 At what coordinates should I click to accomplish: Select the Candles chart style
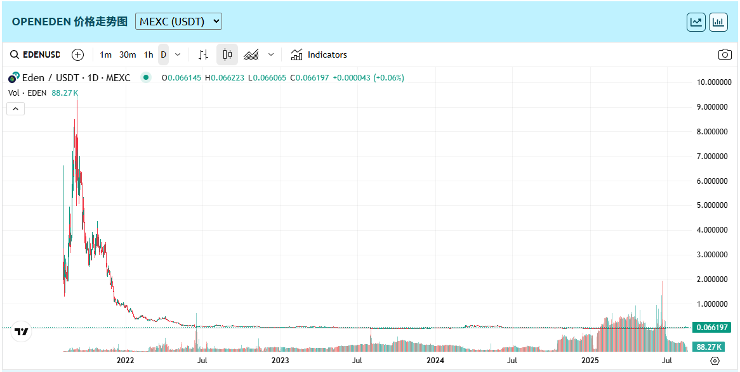227,55
